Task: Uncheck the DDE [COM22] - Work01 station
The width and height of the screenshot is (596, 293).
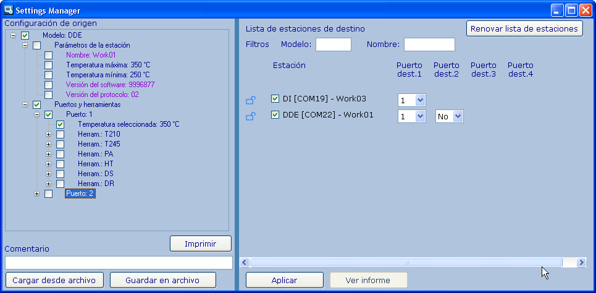Action: click(x=275, y=114)
